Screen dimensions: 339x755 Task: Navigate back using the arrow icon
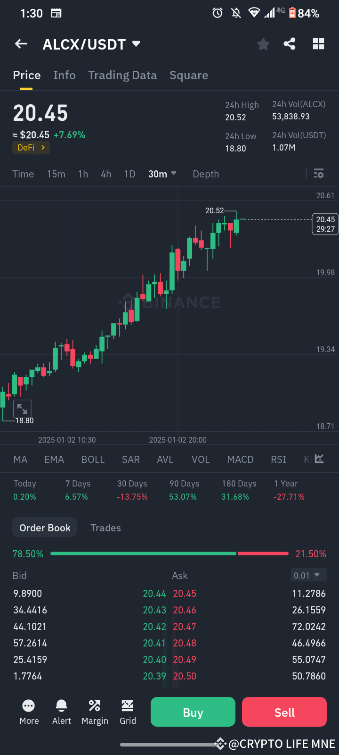(x=21, y=43)
